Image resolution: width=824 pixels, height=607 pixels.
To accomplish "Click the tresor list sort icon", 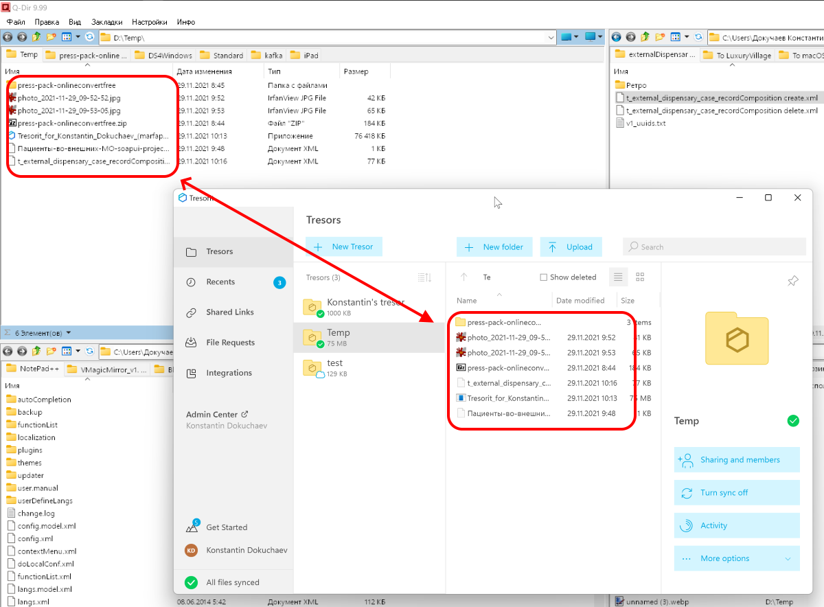I will pyautogui.click(x=424, y=277).
